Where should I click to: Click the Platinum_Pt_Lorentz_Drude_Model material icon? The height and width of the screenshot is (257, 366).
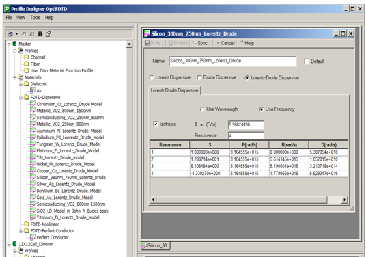coord(33,150)
